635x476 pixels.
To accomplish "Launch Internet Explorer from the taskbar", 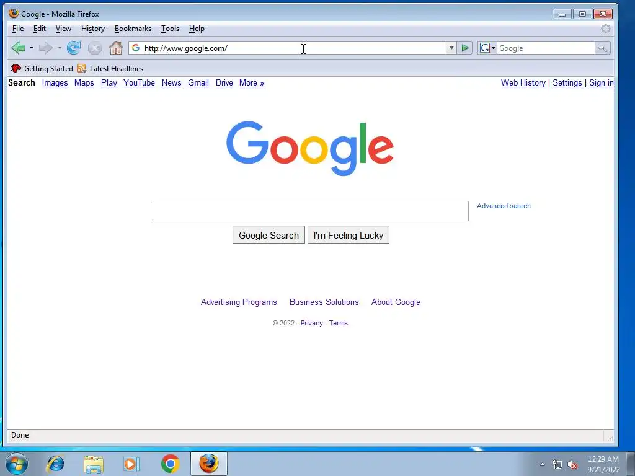I will tap(55, 464).
